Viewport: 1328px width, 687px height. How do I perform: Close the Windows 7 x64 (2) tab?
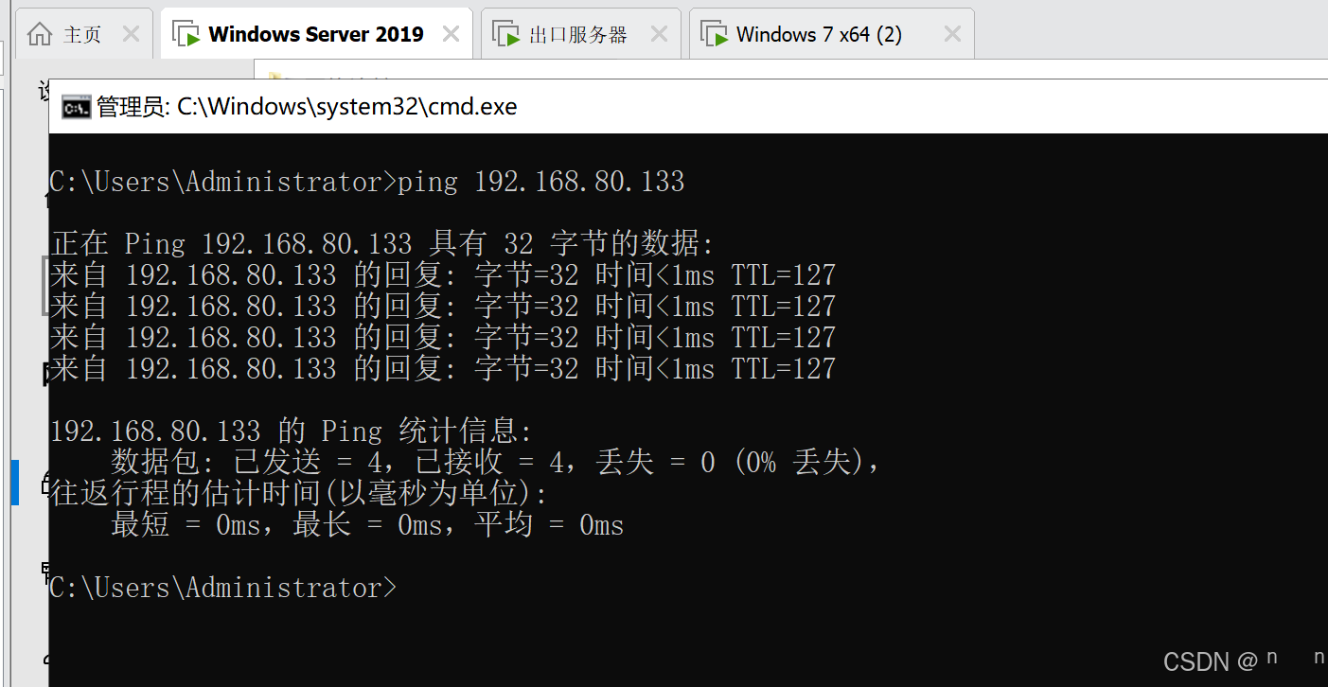pos(952,32)
